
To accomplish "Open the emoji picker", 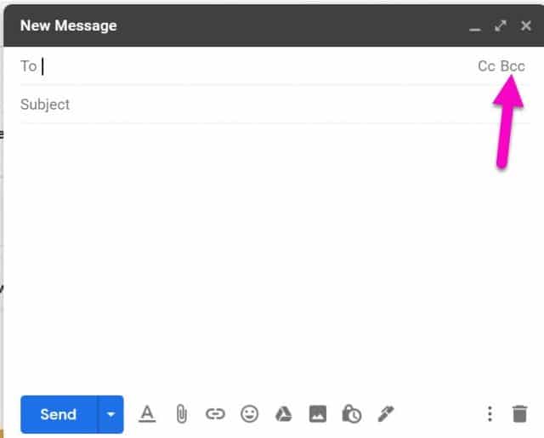I will pyautogui.click(x=249, y=414).
